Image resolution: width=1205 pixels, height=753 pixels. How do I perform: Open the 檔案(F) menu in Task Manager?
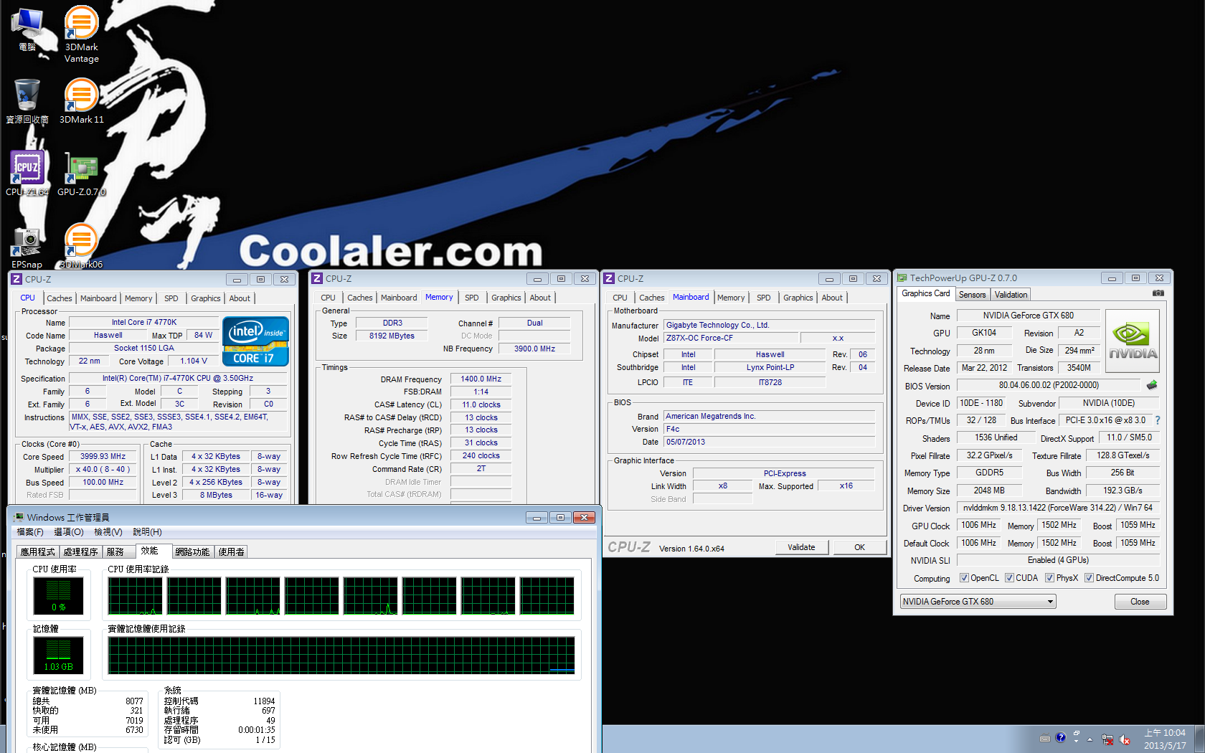30,532
